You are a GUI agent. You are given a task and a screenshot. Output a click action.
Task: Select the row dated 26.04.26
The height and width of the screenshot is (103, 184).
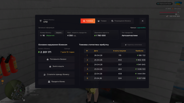point(115,55)
